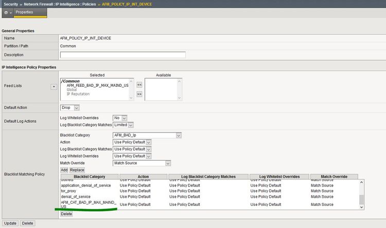The image size is (386, 228).
Task: Move feed list to Available with >> button
Action: (x=139, y=94)
